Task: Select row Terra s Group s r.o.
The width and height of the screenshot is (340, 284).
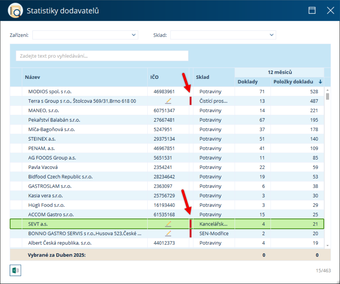Action: (x=167, y=101)
